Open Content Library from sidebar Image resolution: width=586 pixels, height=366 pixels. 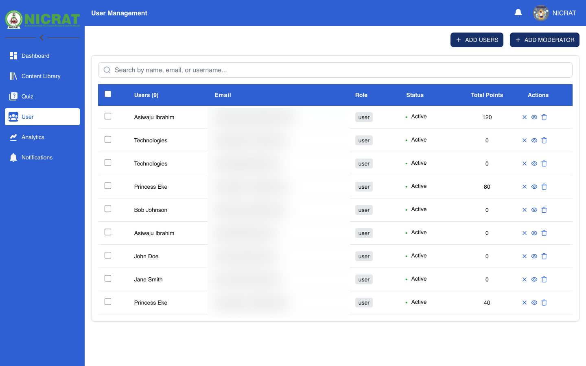click(x=42, y=76)
